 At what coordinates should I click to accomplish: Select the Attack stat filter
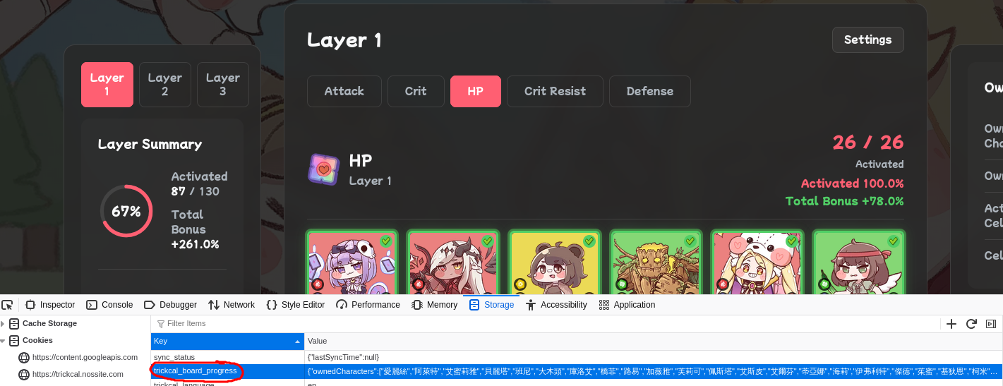[x=344, y=91]
